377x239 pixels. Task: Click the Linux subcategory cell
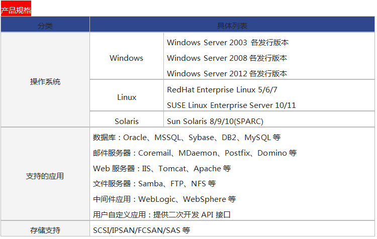(127, 95)
